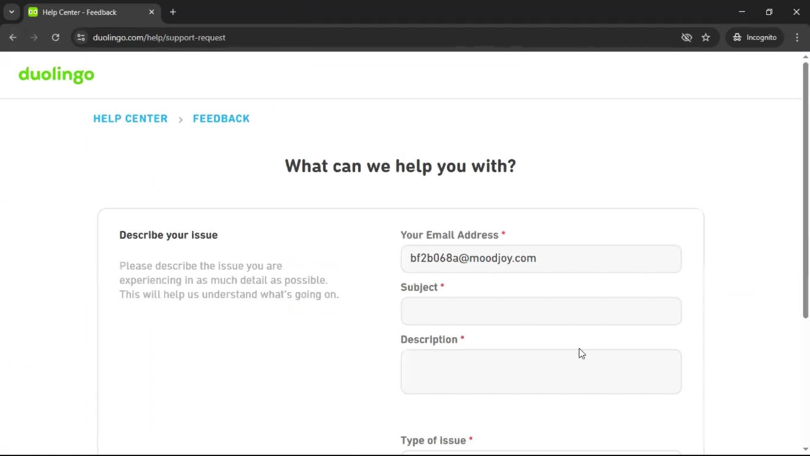The height and width of the screenshot is (456, 810).
Task: Click the browser forward navigation arrow
Action: (34, 37)
